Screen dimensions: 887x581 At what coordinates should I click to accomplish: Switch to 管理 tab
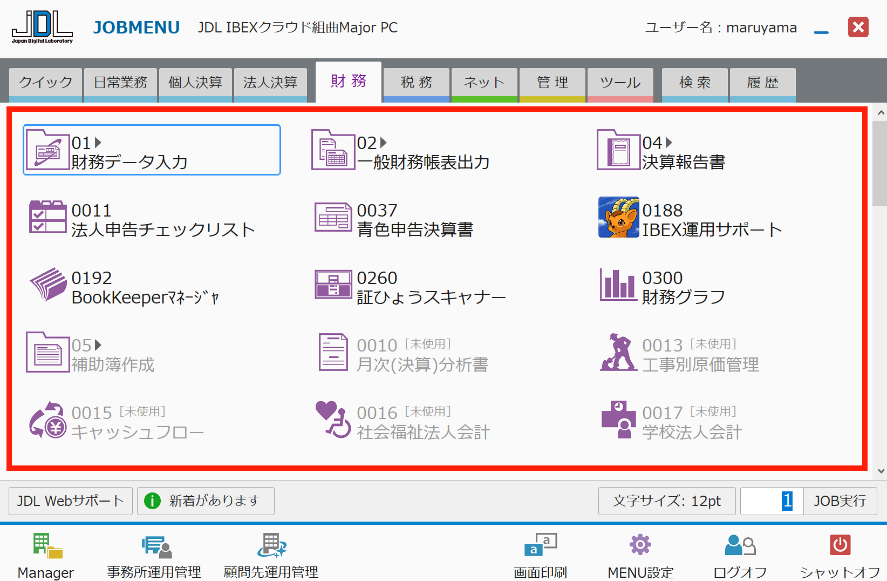click(x=552, y=85)
